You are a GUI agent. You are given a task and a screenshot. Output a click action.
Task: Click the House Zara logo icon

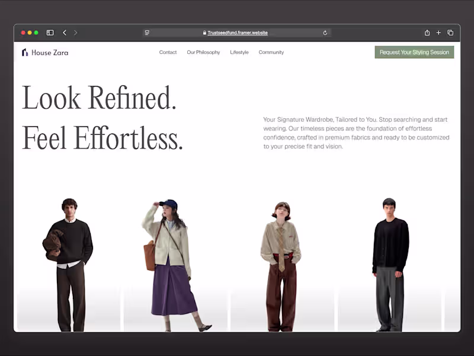point(24,52)
